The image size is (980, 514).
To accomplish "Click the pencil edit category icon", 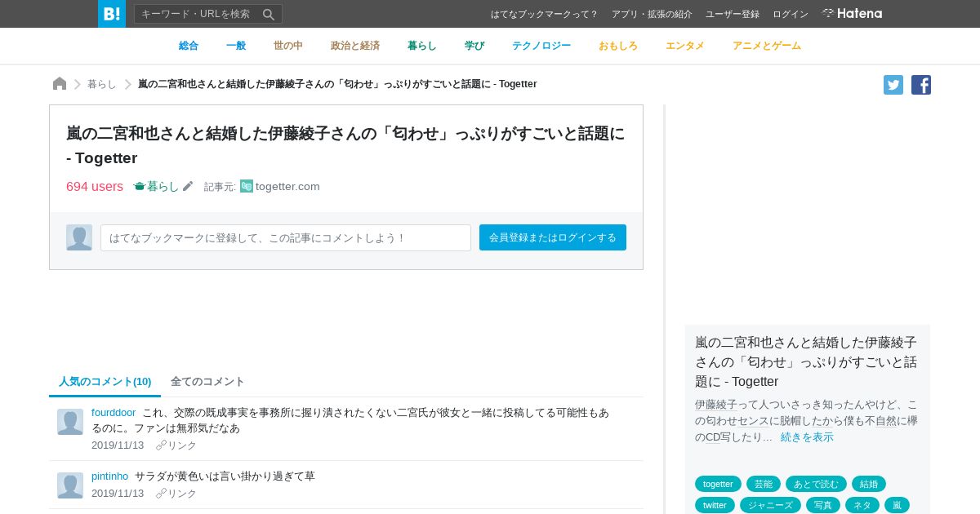I will pyautogui.click(x=188, y=186).
